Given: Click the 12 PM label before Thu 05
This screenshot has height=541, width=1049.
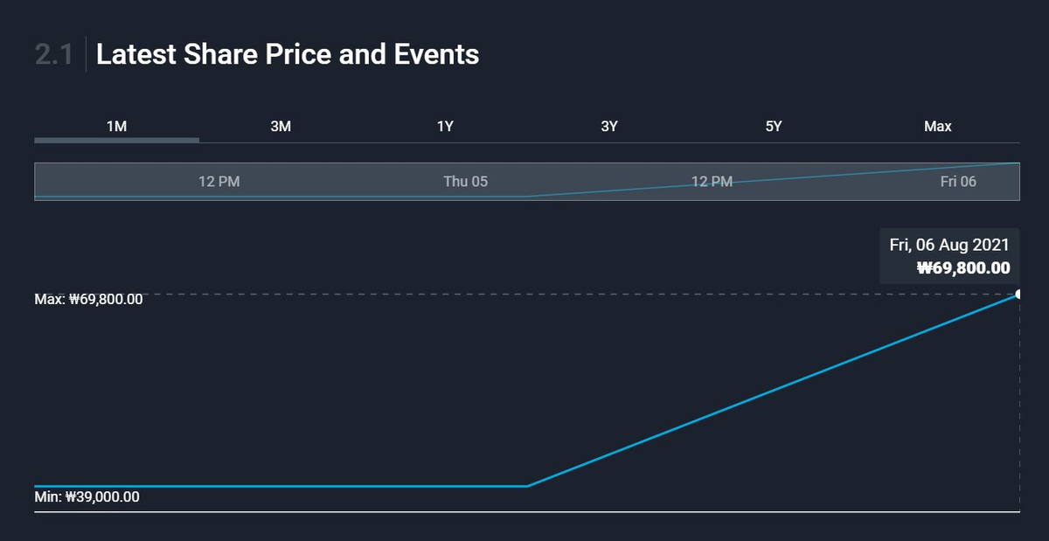Looking at the screenshot, I should point(219,182).
